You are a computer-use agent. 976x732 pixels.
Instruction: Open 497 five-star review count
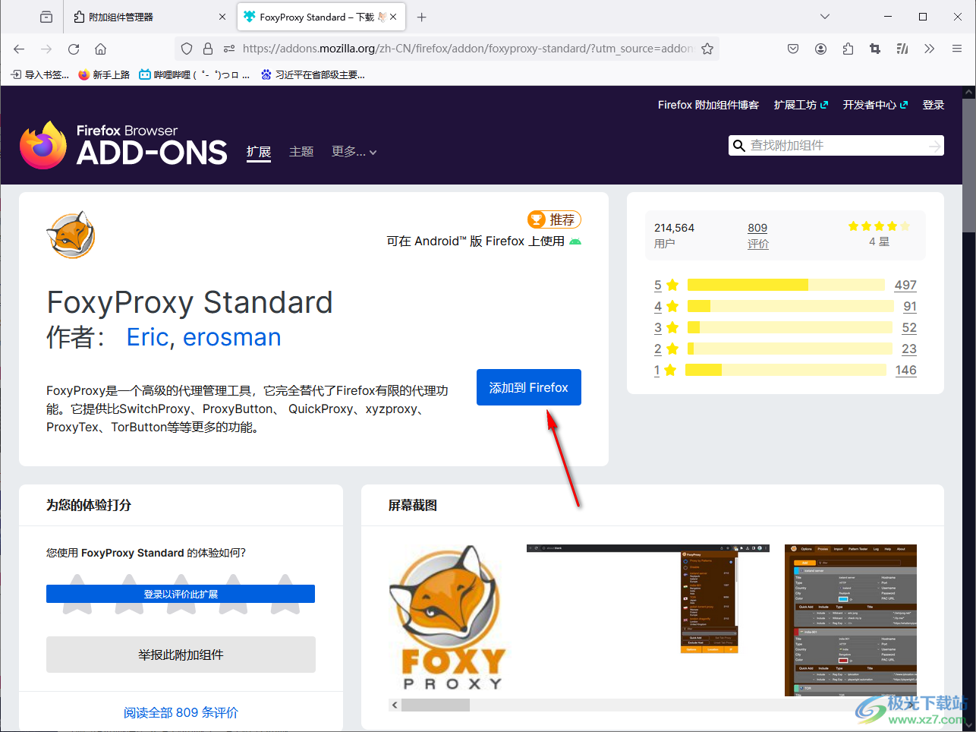(905, 285)
